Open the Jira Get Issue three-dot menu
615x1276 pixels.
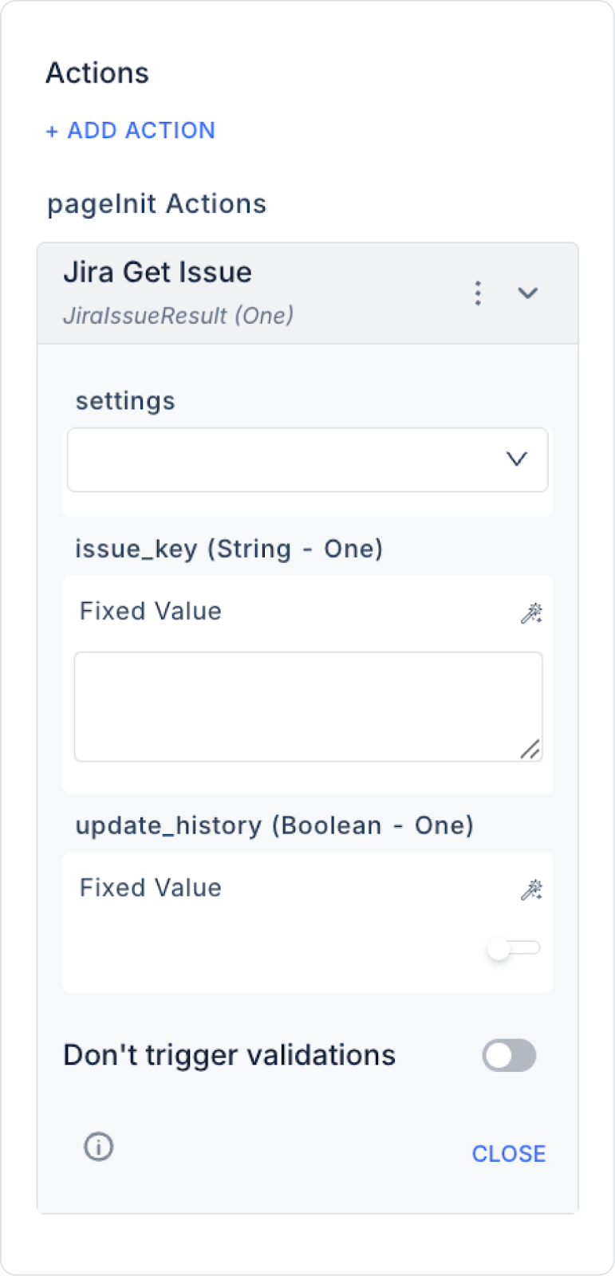(x=478, y=293)
